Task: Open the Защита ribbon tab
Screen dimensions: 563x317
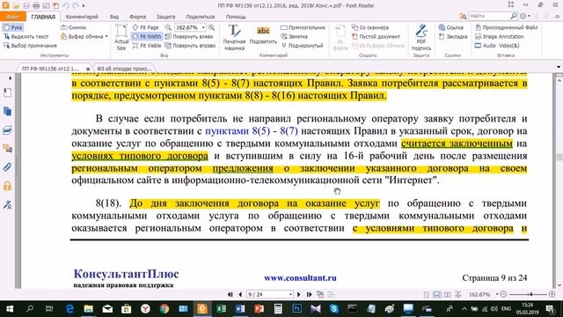Action: tap(166, 17)
